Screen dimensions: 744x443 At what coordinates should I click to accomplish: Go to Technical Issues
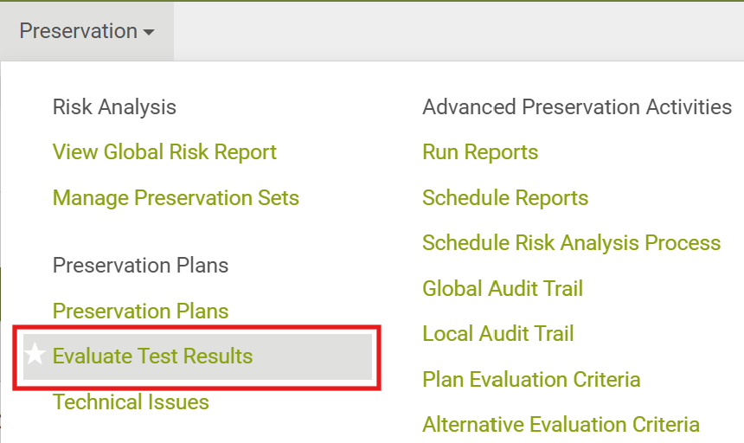pyautogui.click(x=131, y=401)
